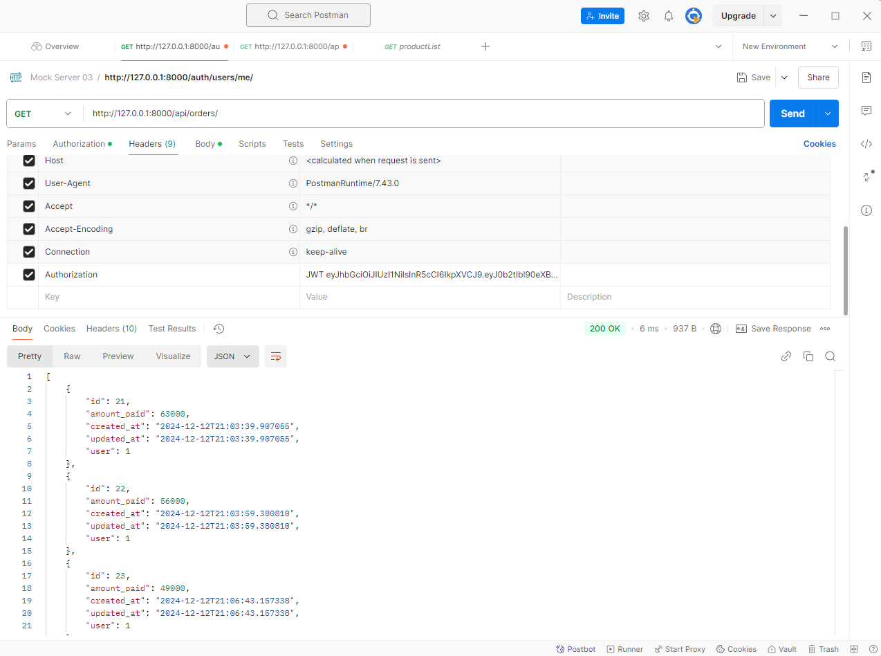
Task: Switch to the Authorization tab
Action: pos(82,144)
